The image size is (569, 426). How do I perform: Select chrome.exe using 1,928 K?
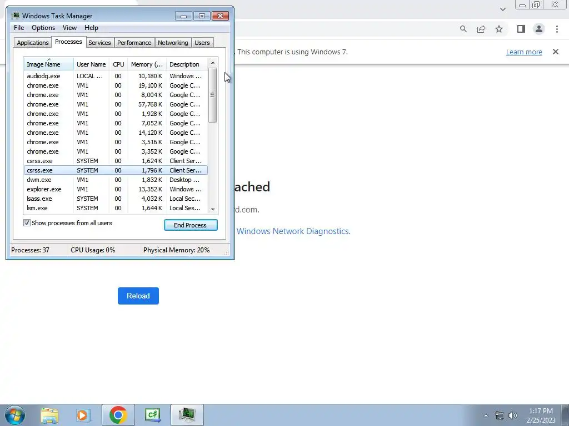click(116, 114)
